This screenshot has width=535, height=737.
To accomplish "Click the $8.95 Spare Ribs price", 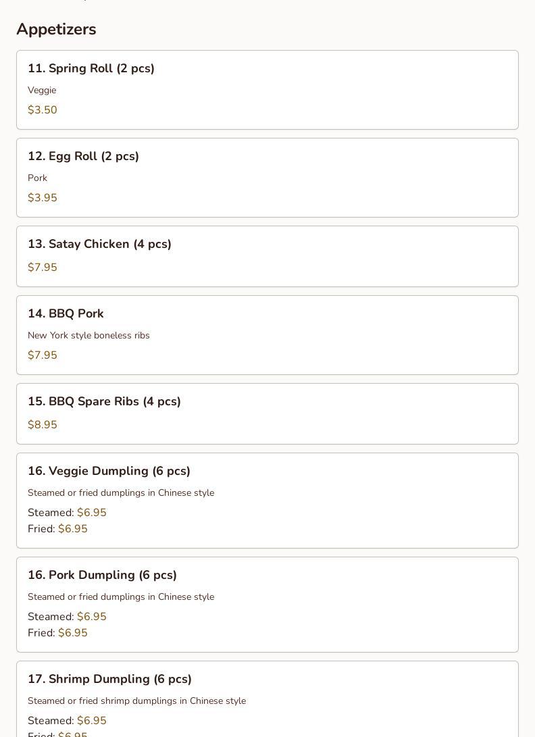I will tap(43, 424).
